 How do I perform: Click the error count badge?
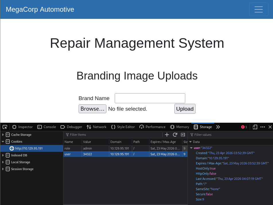click(244, 127)
